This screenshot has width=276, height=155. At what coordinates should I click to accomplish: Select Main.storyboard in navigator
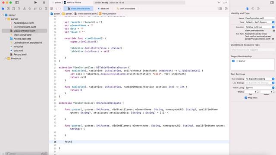[x=22, y=34]
